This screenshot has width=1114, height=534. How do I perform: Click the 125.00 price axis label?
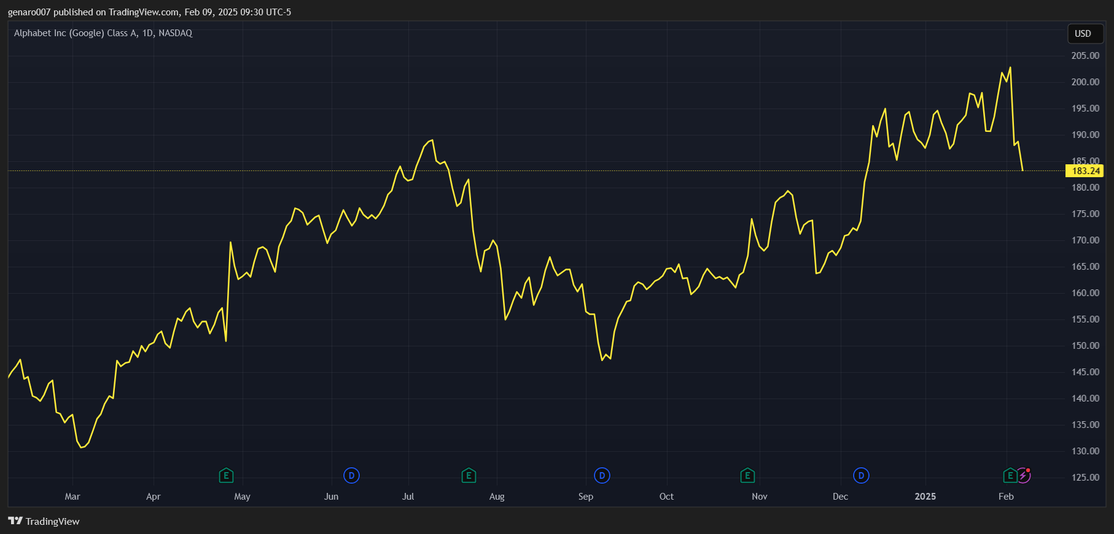(x=1085, y=478)
